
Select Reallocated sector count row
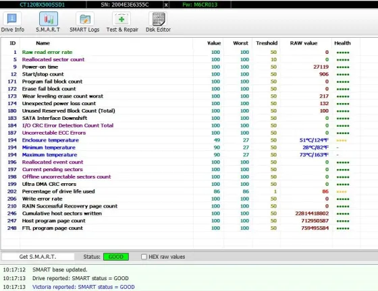click(181, 59)
